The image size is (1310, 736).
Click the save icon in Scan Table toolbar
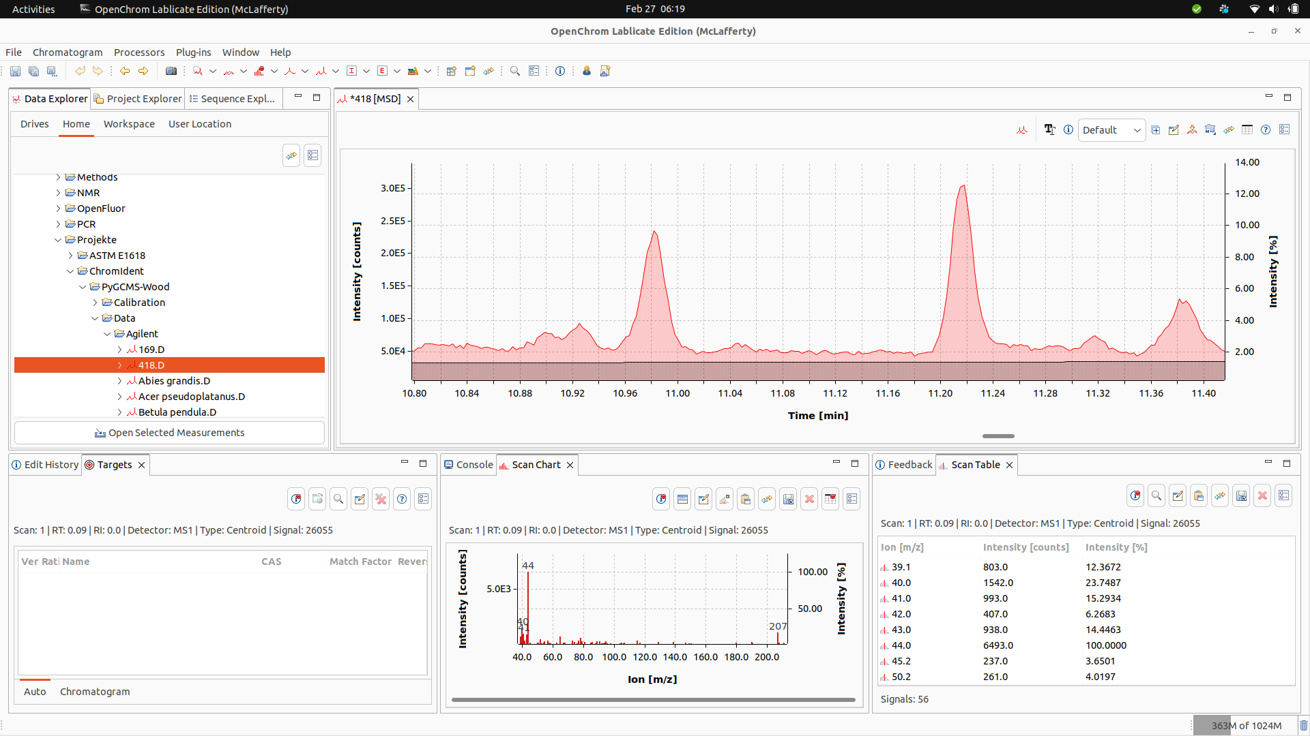tap(1241, 495)
